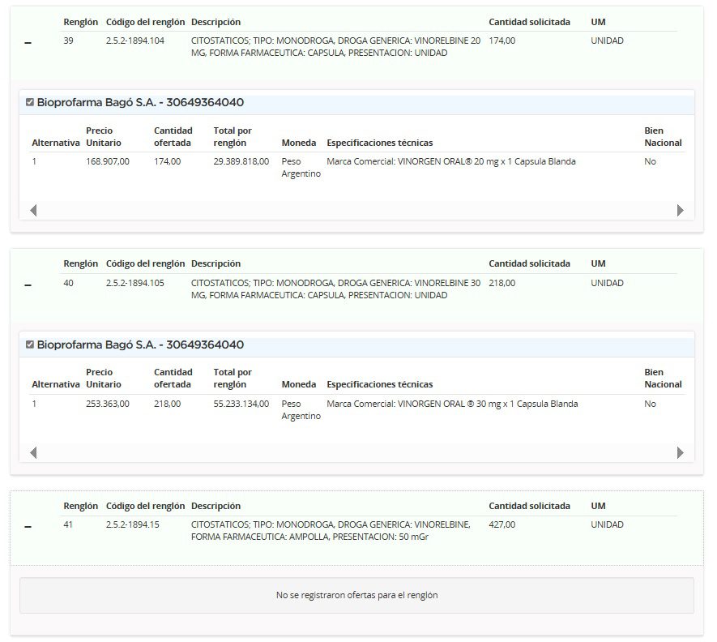Click Bioprofarma Bagó S.A. supplier name in row 39

(140, 103)
